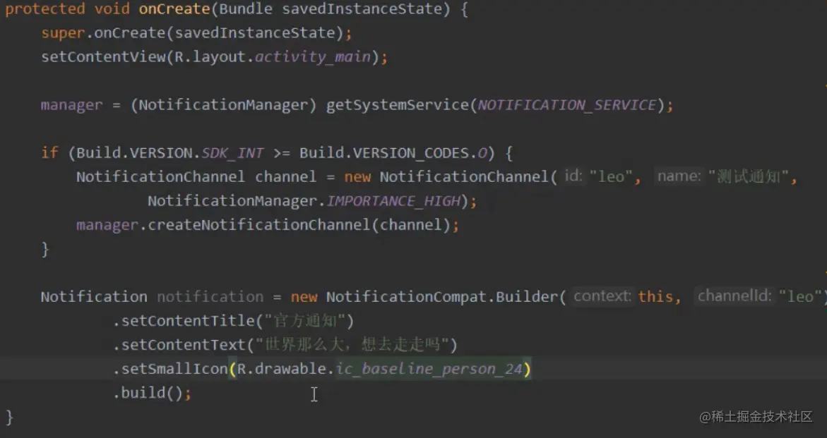Select the 'void' return type keyword
Viewport: 827px width, 438px height.
coord(112,9)
